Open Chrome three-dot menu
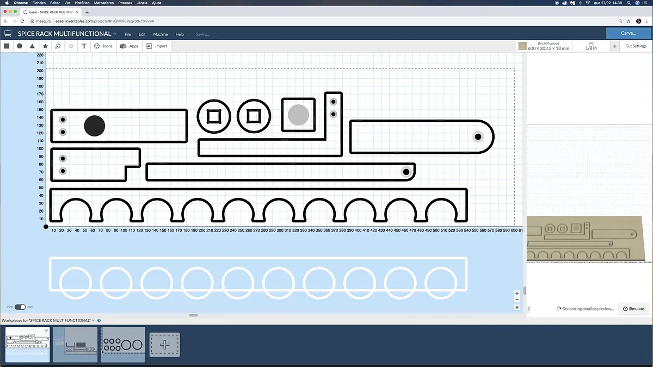653x367 pixels. (x=648, y=21)
